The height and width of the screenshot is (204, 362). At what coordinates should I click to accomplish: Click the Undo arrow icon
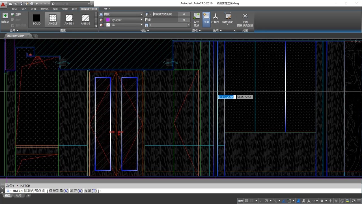37,4
